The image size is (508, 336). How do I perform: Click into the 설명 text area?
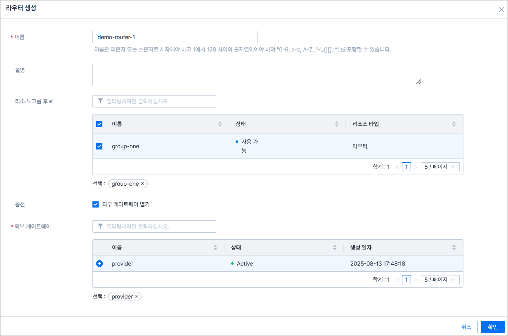tap(257, 75)
